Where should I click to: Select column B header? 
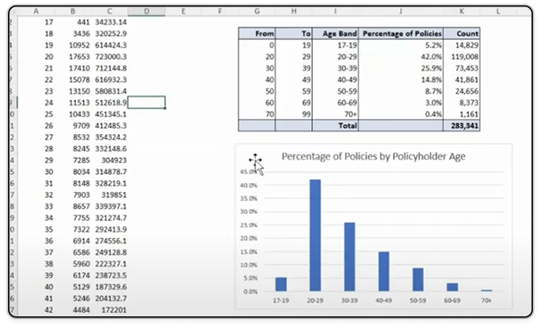(x=73, y=12)
